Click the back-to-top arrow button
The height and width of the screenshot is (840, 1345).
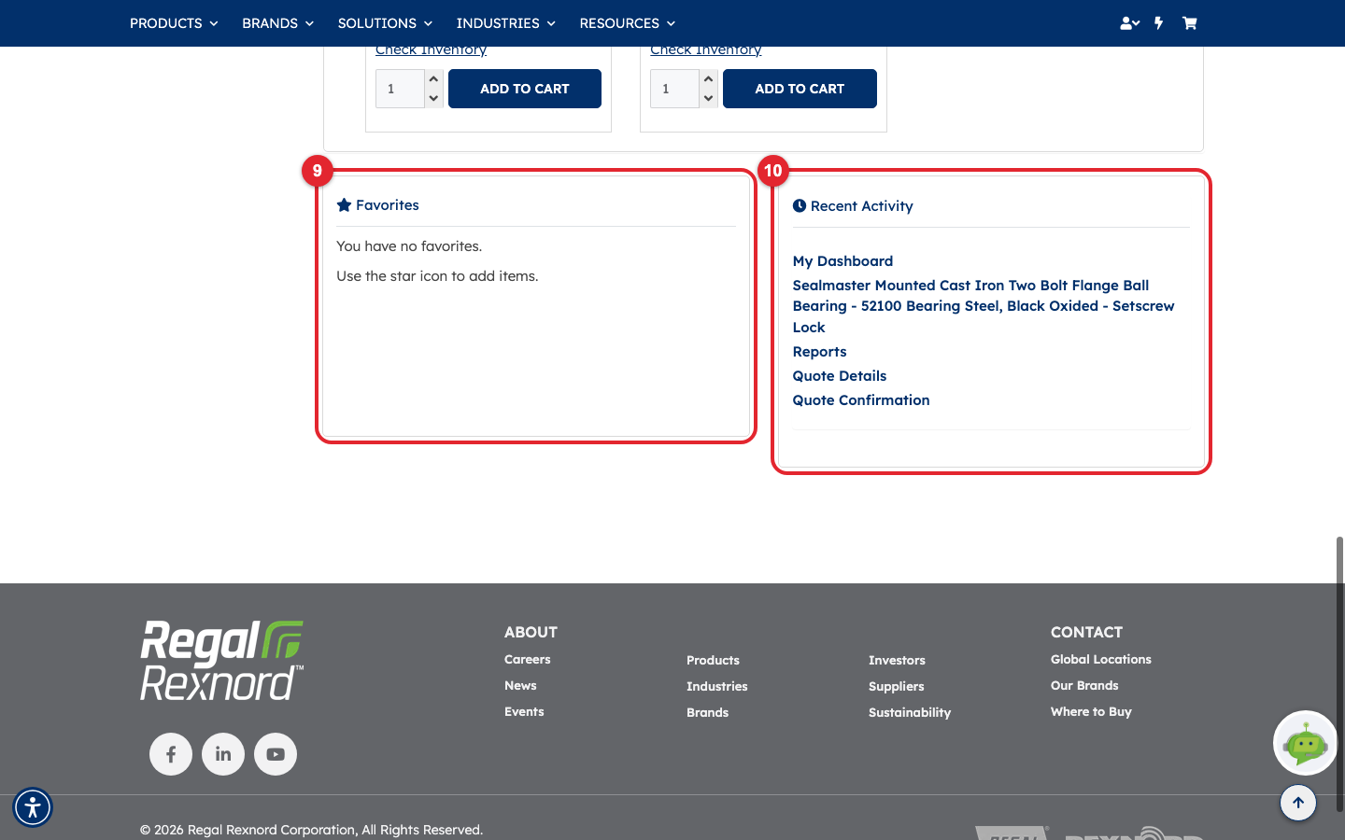coord(1298,803)
